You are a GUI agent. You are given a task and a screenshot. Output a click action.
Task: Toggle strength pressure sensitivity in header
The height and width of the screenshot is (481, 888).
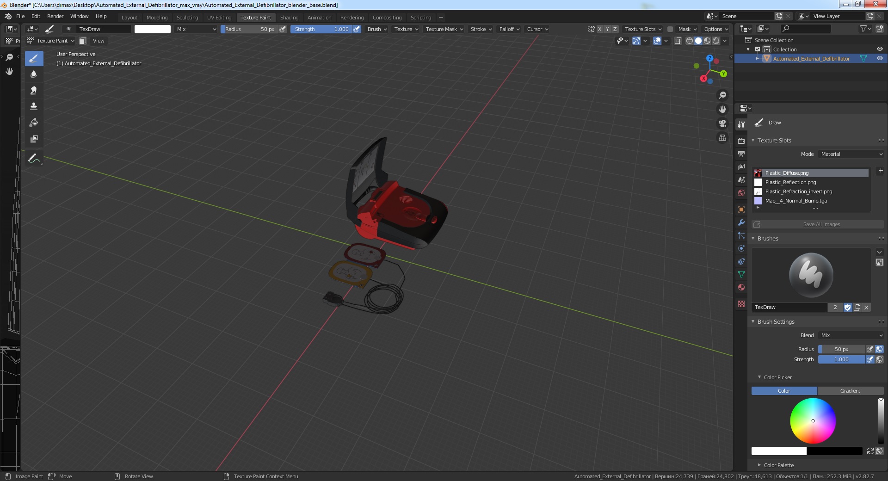[357, 29]
